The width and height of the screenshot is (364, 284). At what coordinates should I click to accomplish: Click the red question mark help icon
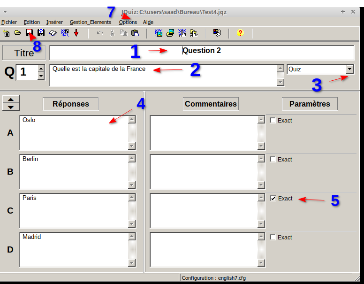[x=240, y=33]
